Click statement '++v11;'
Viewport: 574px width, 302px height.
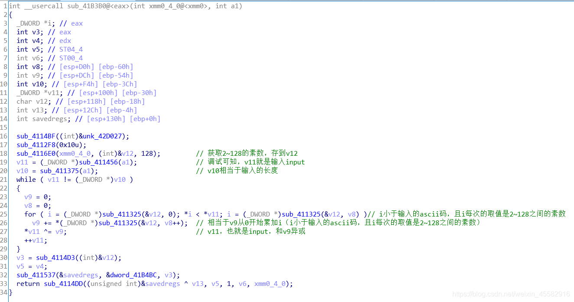[x=36, y=240]
